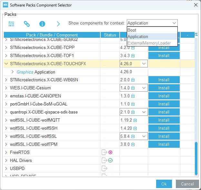
Task: Click the download icon beside wolfMQTT version
Action: (135, 120)
